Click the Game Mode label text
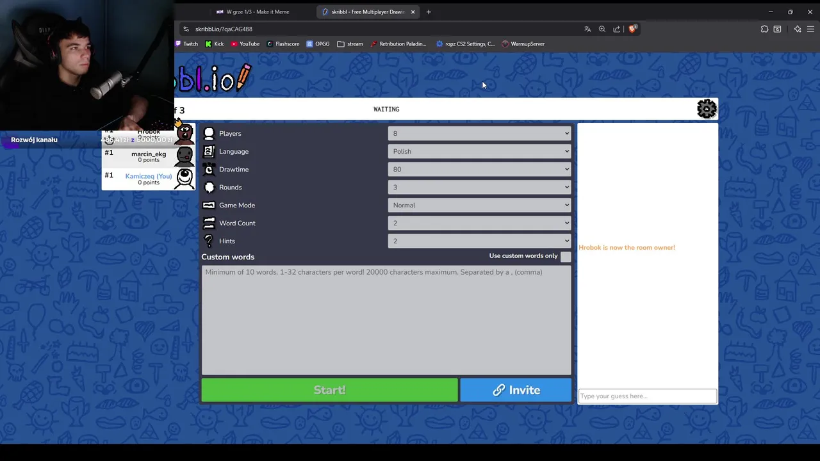Viewport: 820px width, 461px height. (x=237, y=205)
